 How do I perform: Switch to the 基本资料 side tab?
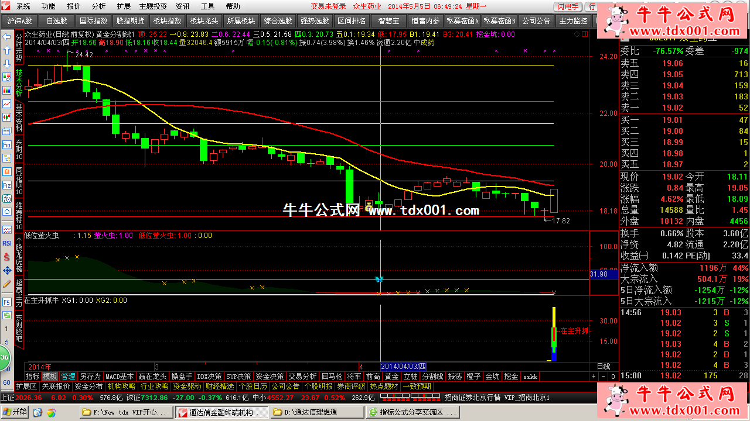click(19, 117)
